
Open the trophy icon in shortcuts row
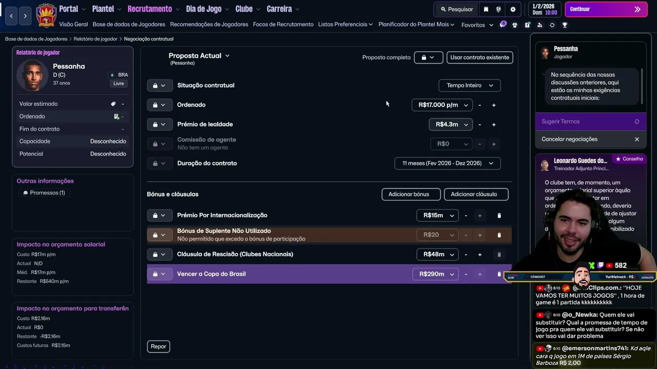coord(565,25)
